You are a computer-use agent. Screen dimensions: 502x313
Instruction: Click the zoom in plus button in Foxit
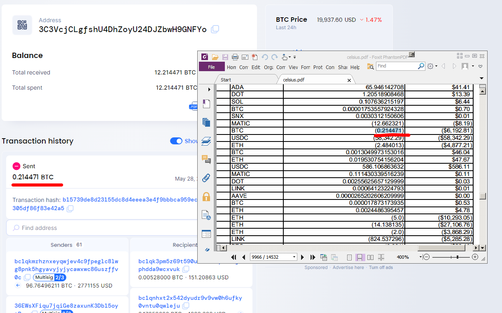[475, 257]
